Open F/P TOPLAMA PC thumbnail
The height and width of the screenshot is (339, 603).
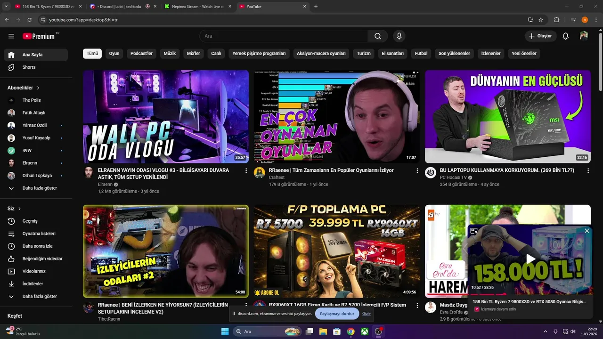click(x=337, y=251)
